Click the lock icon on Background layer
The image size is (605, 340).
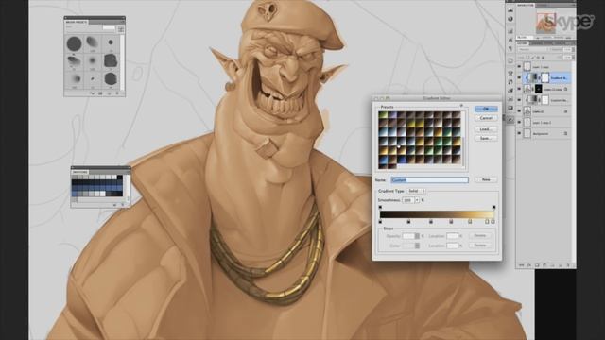(565, 134)
